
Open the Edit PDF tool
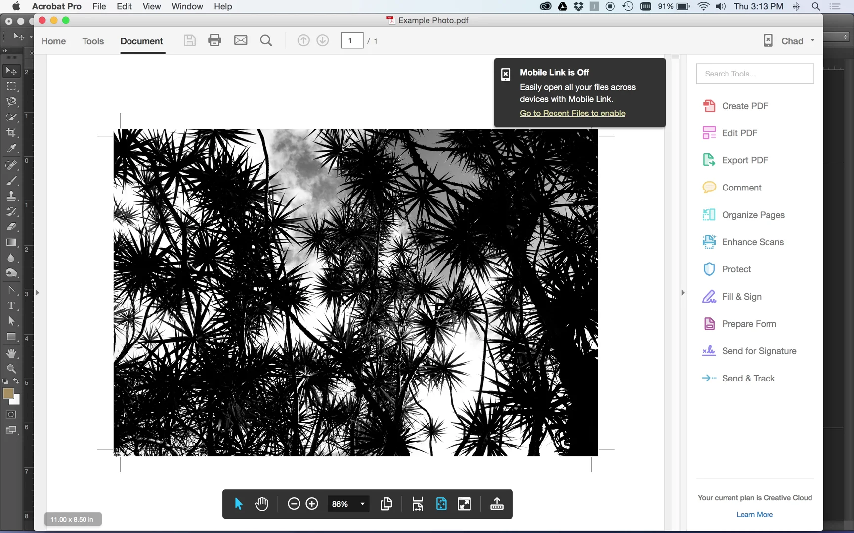[x=739, y=133]
